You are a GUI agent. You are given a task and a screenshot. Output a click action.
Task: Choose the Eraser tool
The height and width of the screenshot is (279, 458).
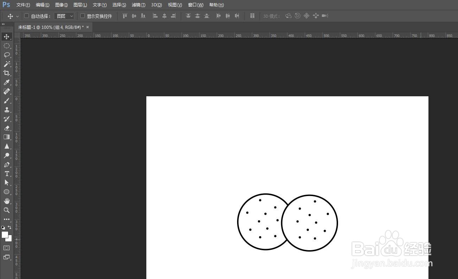7,128
